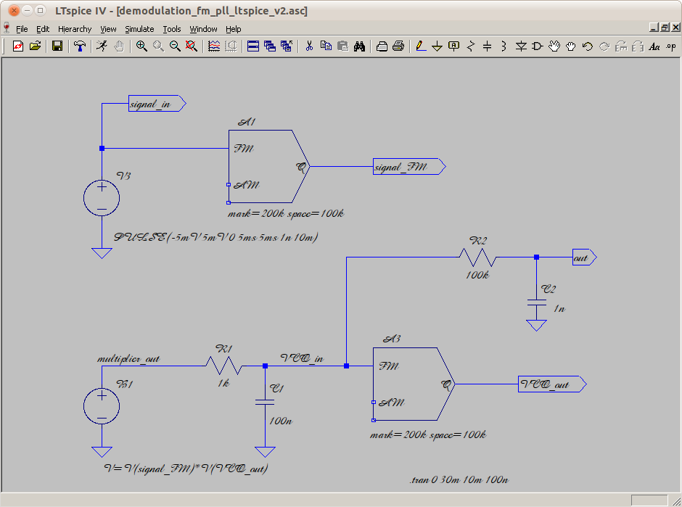
Task: Select the Component gate-shaped tool
Action: [x=538, y=46]
